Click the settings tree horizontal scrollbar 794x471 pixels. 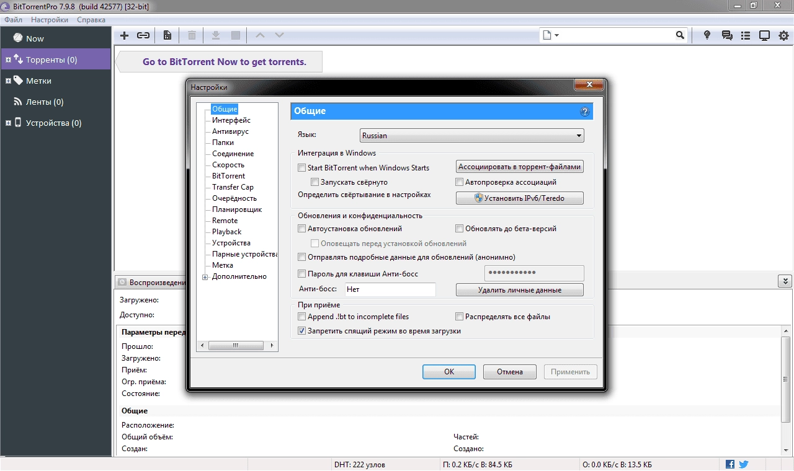pyautogui.click(x=237, y=345)
